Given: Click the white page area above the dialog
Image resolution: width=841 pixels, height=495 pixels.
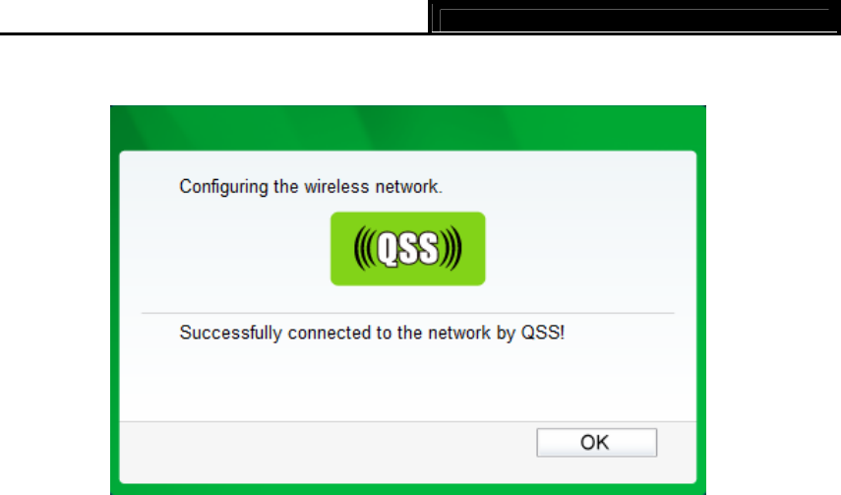Looking at the screenshot, I should 407,70.
